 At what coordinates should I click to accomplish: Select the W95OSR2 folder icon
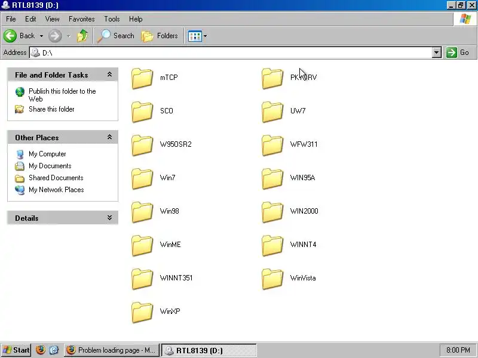[142, 145]
